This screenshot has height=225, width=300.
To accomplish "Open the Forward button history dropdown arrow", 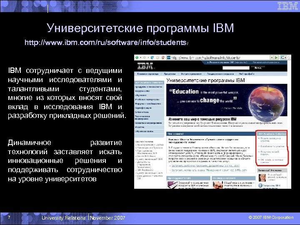I will [x=148, y=57].
